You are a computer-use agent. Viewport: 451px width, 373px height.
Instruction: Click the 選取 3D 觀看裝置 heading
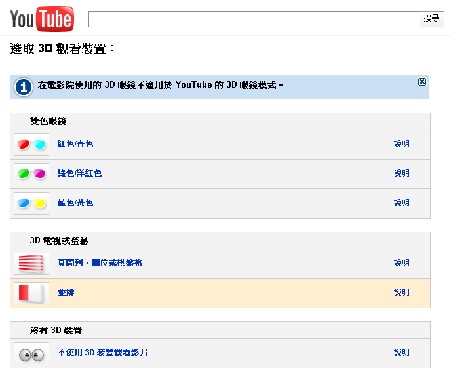point(62,48)
